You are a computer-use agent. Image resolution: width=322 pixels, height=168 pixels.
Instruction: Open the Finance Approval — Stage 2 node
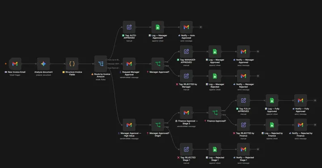[186, 113]
